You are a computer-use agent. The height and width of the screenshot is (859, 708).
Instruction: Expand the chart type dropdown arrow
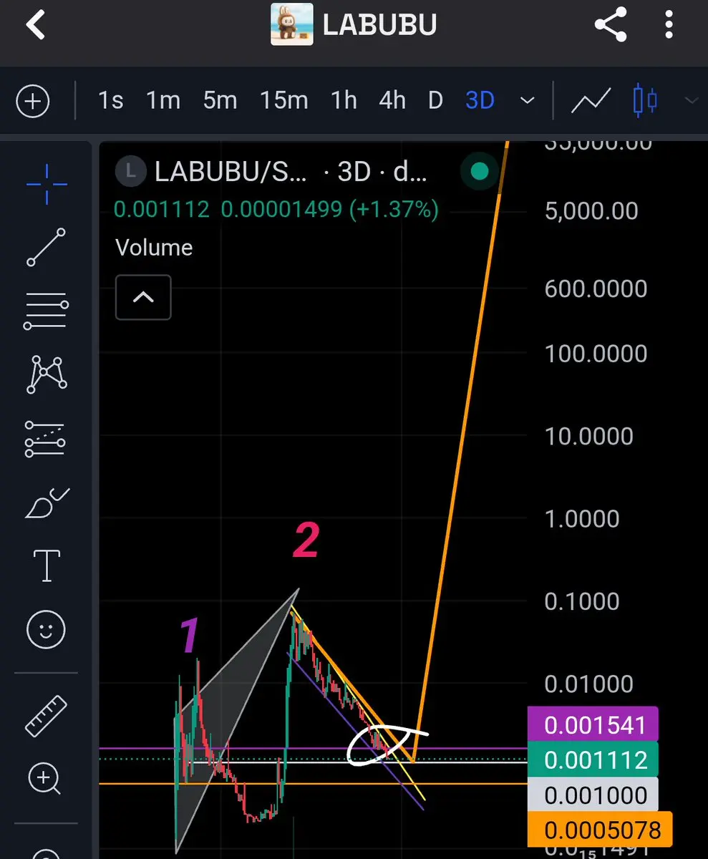pyautogui.click(x=692, y=101)
